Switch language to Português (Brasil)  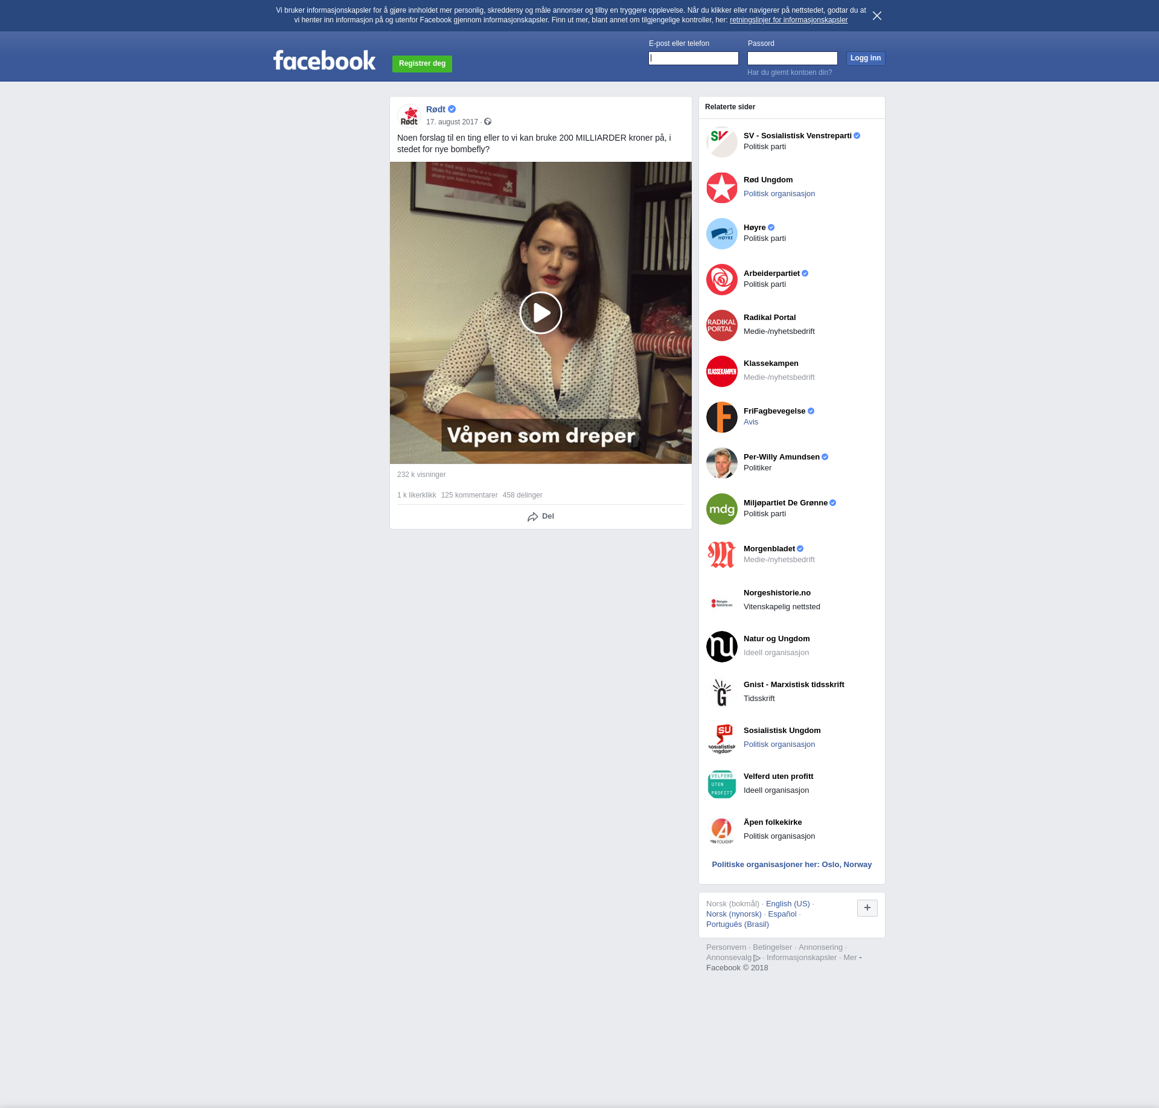point(738,924)
